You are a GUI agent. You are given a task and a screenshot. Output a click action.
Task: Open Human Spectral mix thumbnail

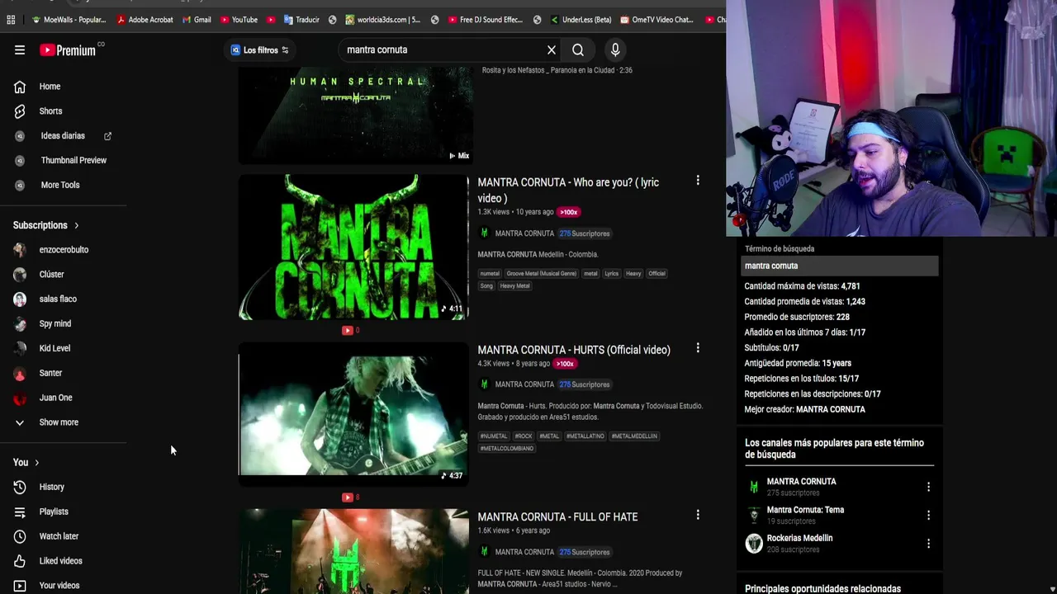355,115
